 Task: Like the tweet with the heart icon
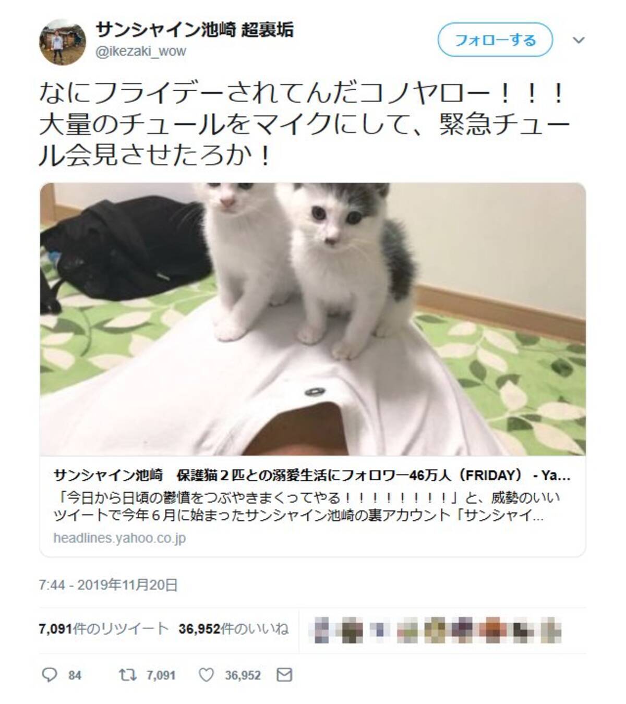click(x=207, y=675)
